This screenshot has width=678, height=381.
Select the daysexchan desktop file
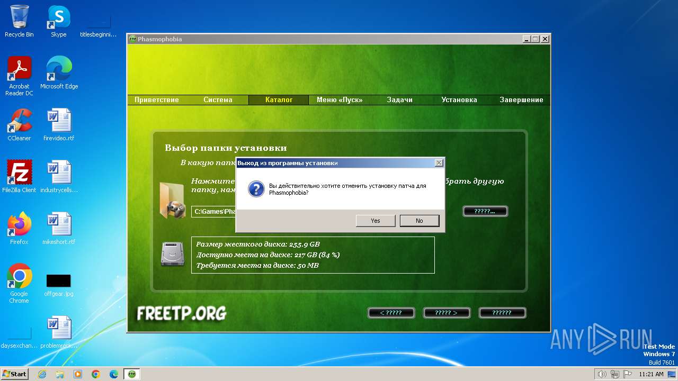click(19, 338)
